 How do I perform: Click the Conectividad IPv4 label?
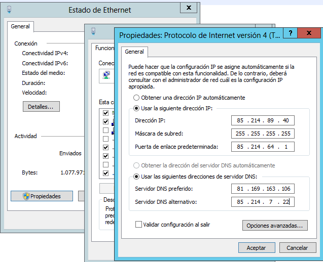(x=45, y=53)
